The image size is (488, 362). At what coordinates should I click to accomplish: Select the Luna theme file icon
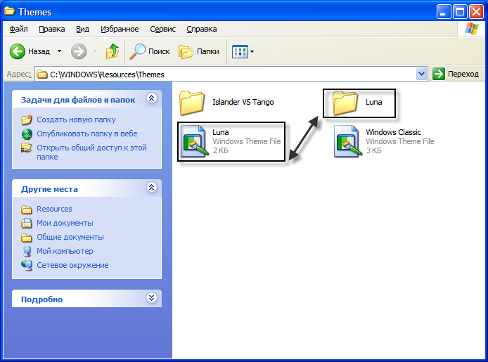[x=194, y=141]
